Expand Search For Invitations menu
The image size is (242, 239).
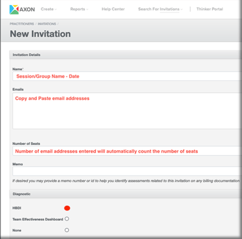[x=160, y=9]
